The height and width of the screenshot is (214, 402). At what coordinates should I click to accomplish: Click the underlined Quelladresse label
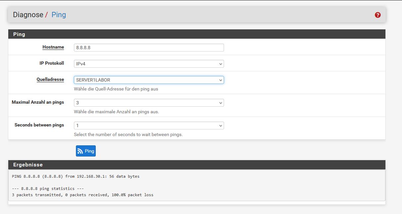[x=50, y=79]
